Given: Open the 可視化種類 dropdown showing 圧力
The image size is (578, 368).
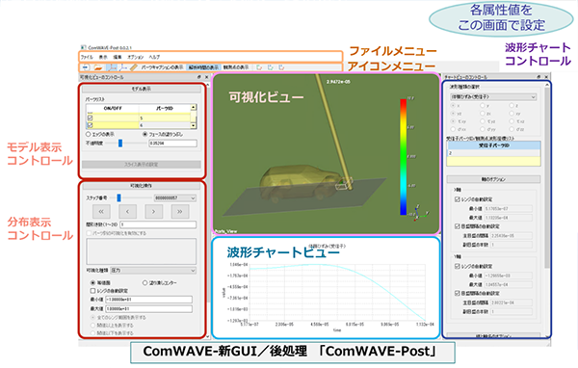Looking at the screenshot, I should pos(153,271).
